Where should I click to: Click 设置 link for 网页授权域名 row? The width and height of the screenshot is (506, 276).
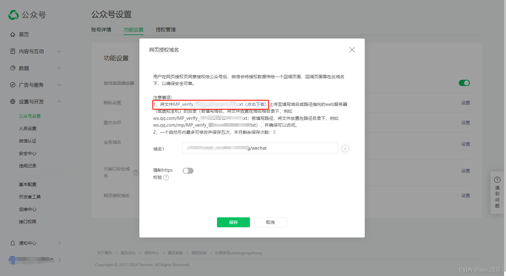tap(466, 196)
